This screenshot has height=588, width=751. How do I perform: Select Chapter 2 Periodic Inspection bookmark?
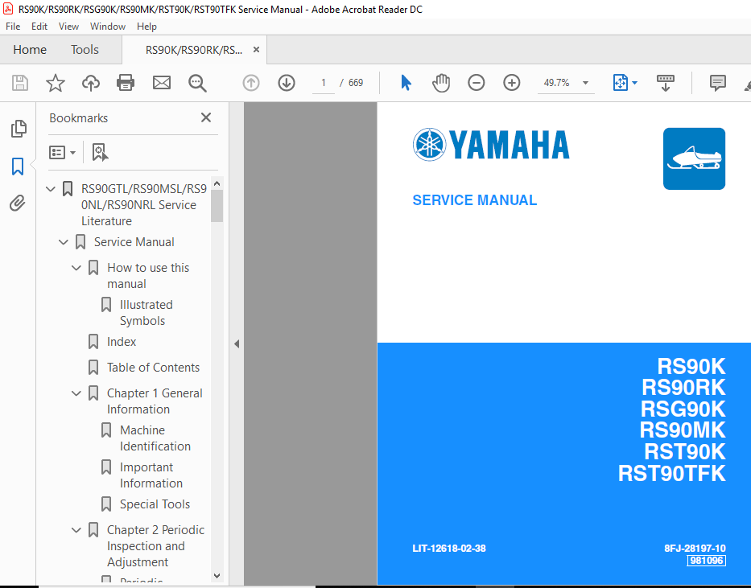pyautogui.click(x=155, y=546)
